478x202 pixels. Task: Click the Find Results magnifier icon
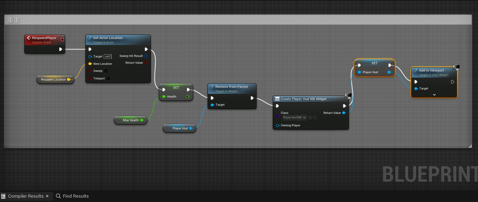pos(58,196)
